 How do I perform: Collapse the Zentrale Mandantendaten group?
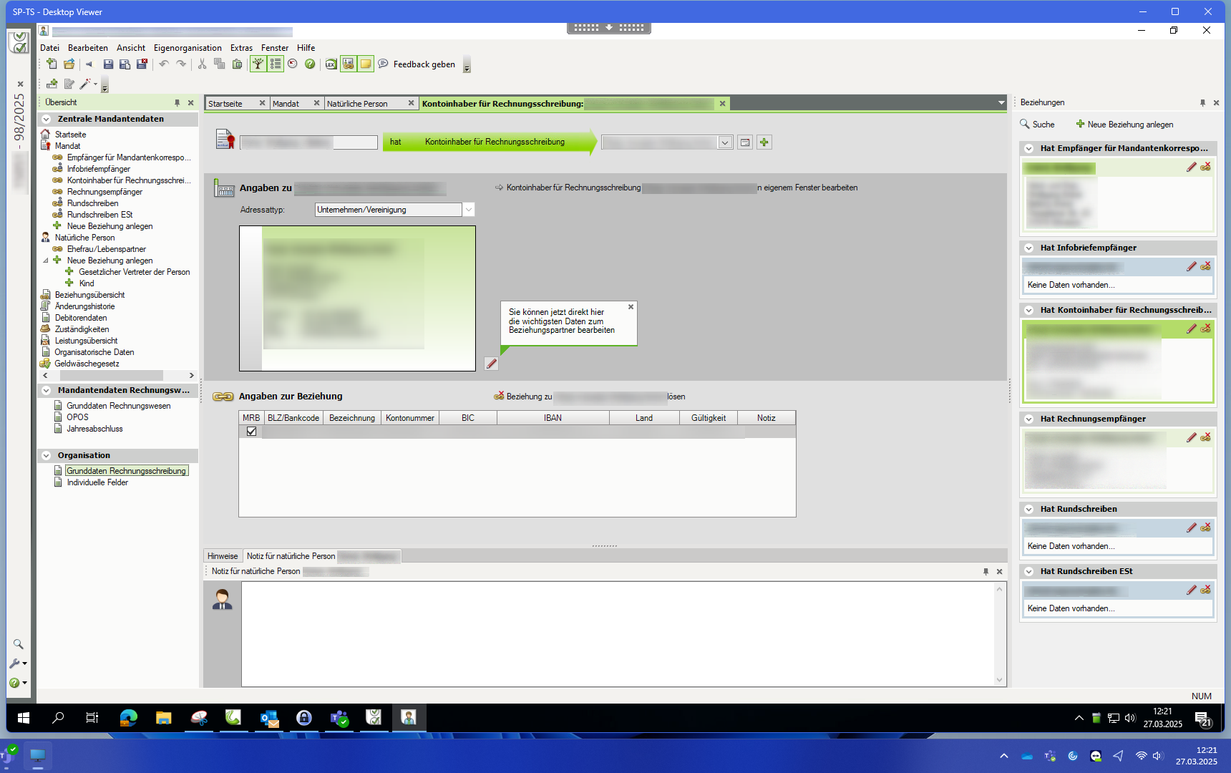[47, 120]
